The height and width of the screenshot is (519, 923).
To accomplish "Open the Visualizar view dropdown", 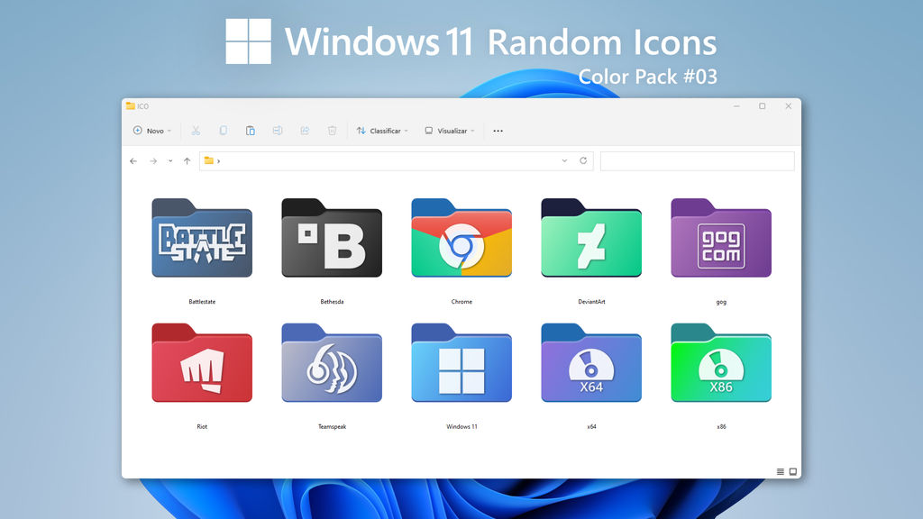I will pos(450,131).
